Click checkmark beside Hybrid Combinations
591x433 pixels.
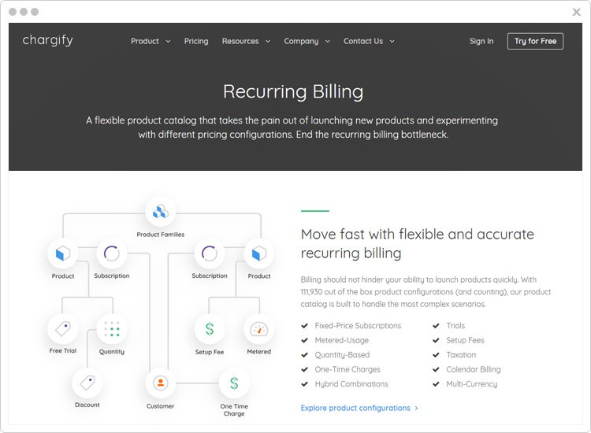[304, 384]
